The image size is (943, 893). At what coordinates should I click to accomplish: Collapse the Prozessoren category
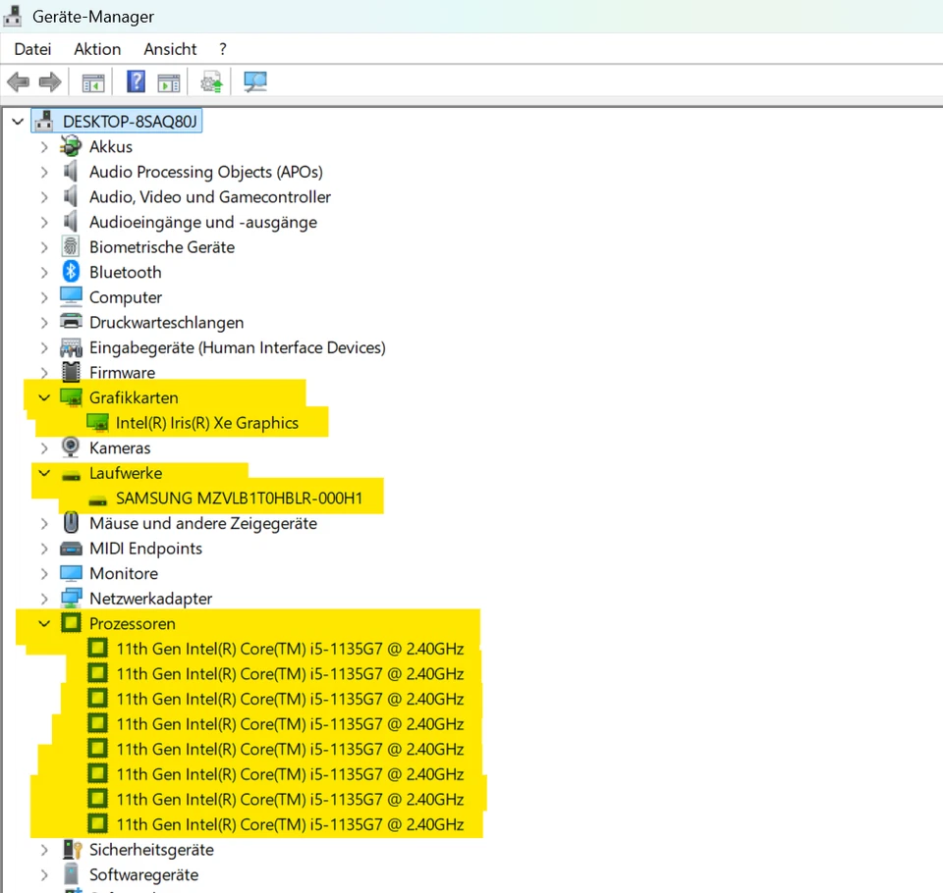click(x=44, y=623)
